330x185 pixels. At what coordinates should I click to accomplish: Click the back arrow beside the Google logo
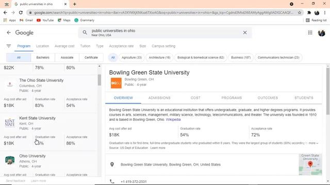[9, 32]
